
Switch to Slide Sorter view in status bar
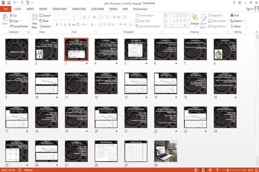tap(203, 170)
